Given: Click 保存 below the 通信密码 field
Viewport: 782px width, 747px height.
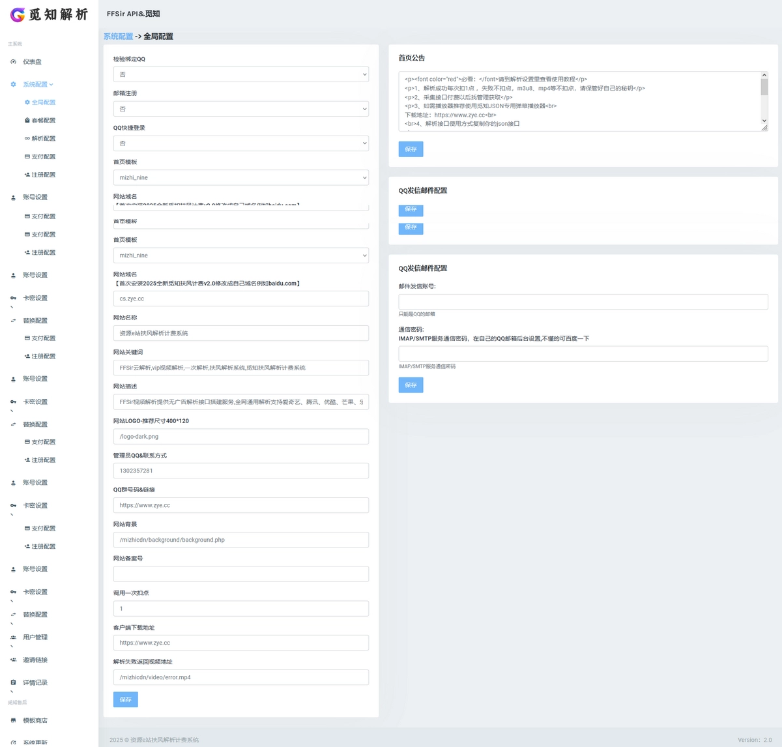Looking at the screenshot, I should point(411,385).
